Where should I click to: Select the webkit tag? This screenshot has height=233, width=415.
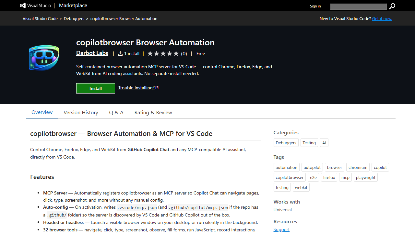point(301,187)
